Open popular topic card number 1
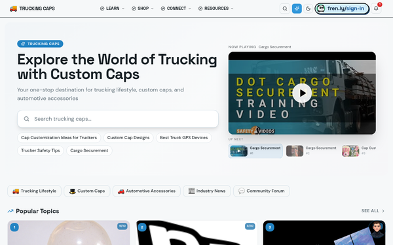Image resolution: width=393 pixels, height=245 pixels. (x=69, y=233)
